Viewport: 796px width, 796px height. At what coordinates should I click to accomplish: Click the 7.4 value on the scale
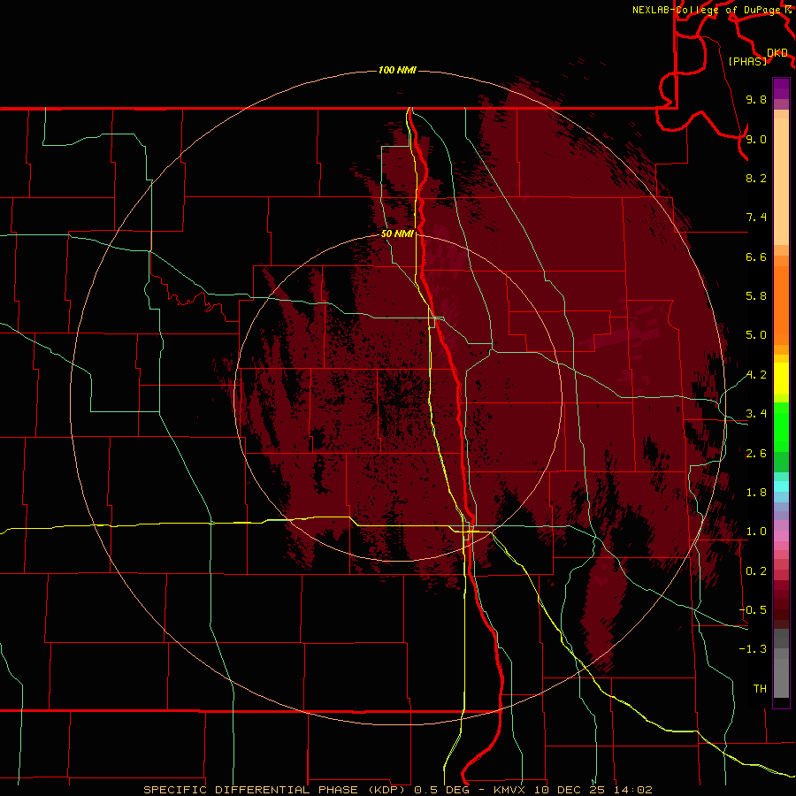756,218
